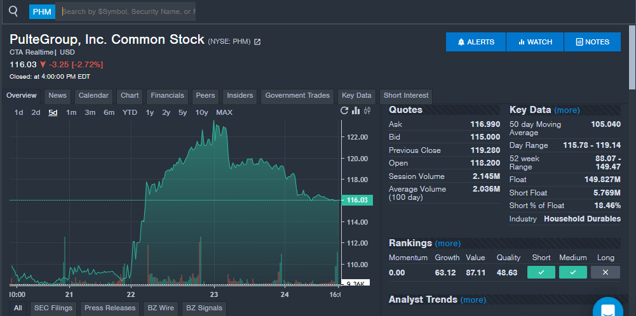Screen dimensions: 636x316
Task: Select the 5d chart range
Action: pos(53,112)
